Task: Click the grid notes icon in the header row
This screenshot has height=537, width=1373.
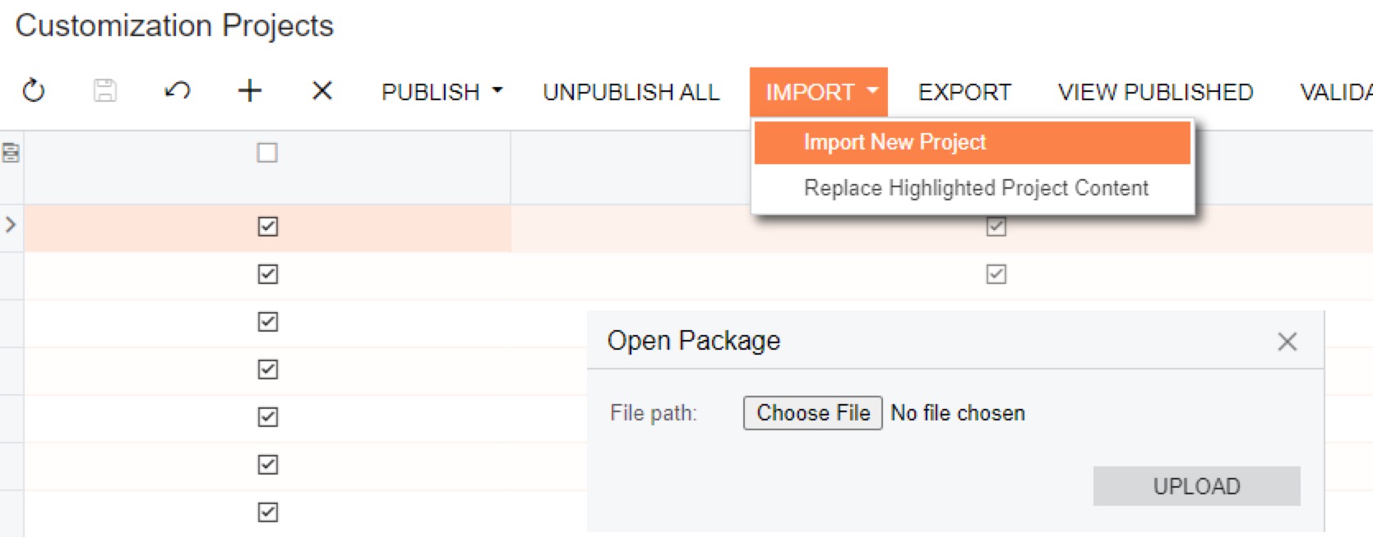Action: click(x=12, y=153)
